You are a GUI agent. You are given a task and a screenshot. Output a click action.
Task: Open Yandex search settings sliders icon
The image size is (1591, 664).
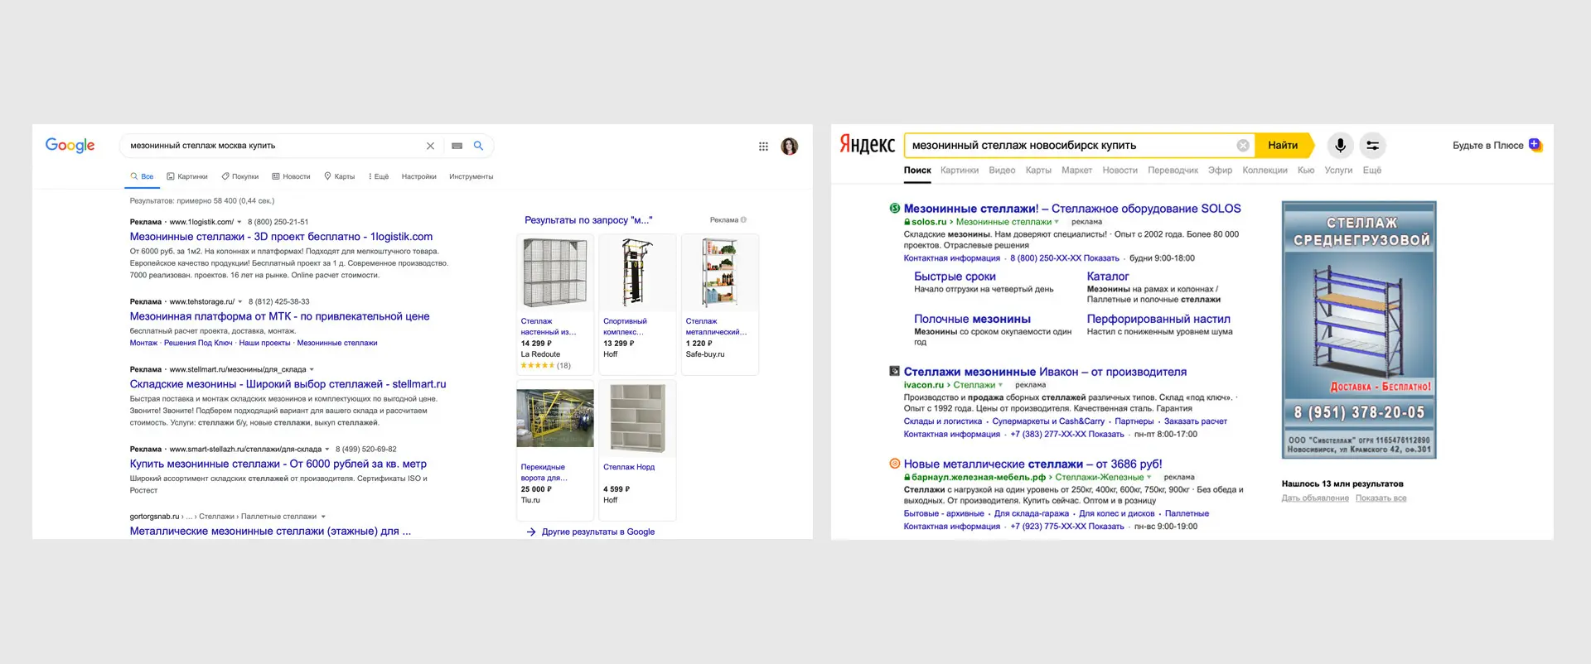click(1373, 146)
